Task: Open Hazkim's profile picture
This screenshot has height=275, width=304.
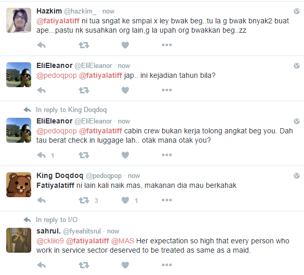Action: tap(19, 20)
